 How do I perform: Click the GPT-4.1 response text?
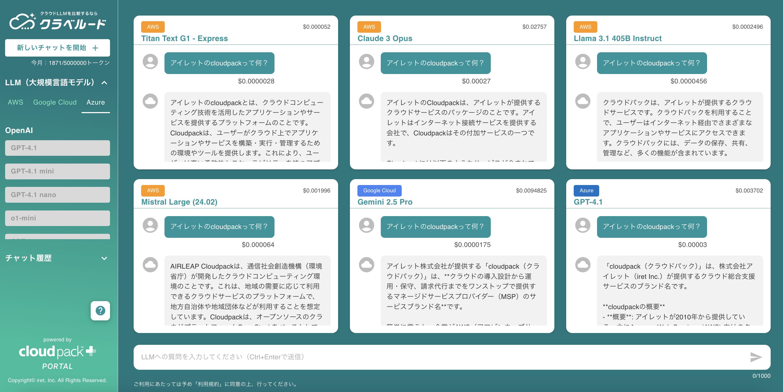680,291
